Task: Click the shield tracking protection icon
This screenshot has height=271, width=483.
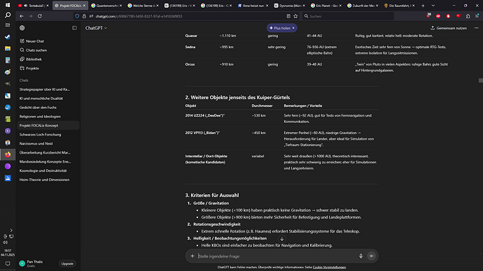Action: [77, 16]
